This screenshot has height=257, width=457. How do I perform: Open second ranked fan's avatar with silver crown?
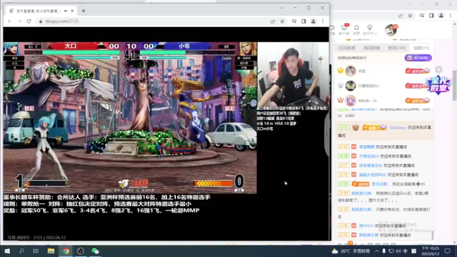(x=350, y=86)
